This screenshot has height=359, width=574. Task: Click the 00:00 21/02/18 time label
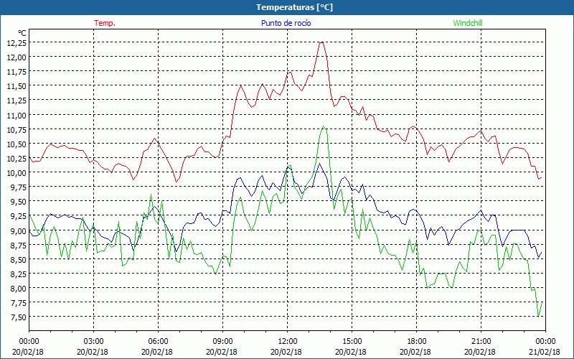click(x=545, y=347)
